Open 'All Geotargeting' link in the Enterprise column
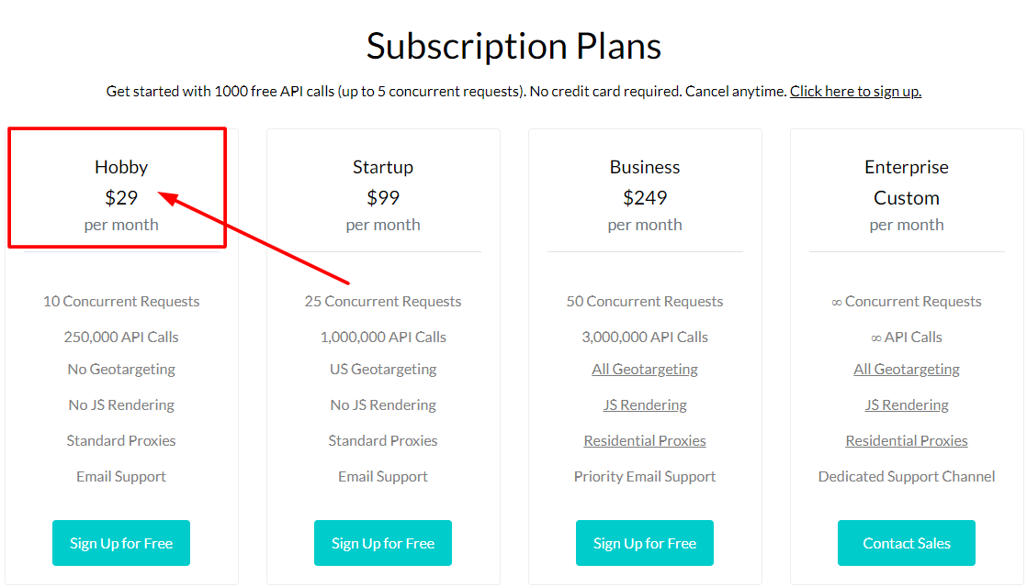This screenshot has height=587, width=1027. 906,369
